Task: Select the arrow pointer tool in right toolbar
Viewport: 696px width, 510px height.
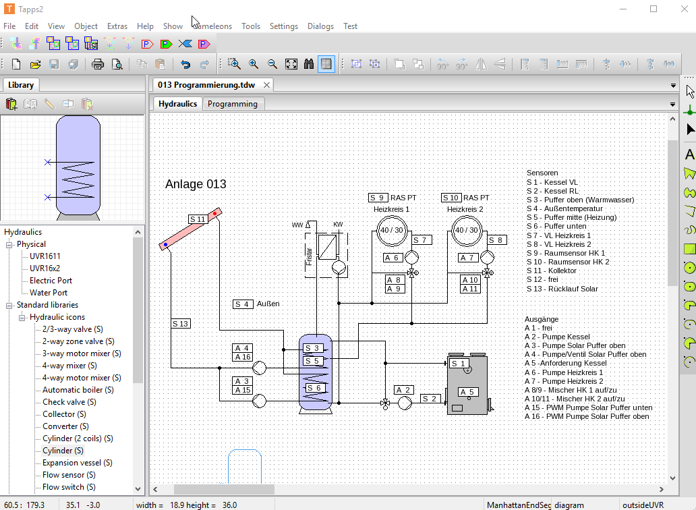Action: (689, 91)
